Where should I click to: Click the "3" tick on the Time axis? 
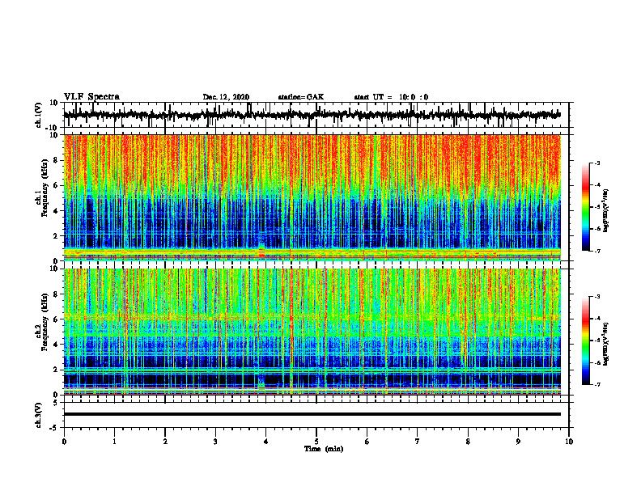(x=215, y=442)
